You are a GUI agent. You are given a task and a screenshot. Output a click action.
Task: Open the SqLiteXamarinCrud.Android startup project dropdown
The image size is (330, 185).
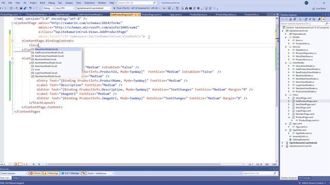94,8
